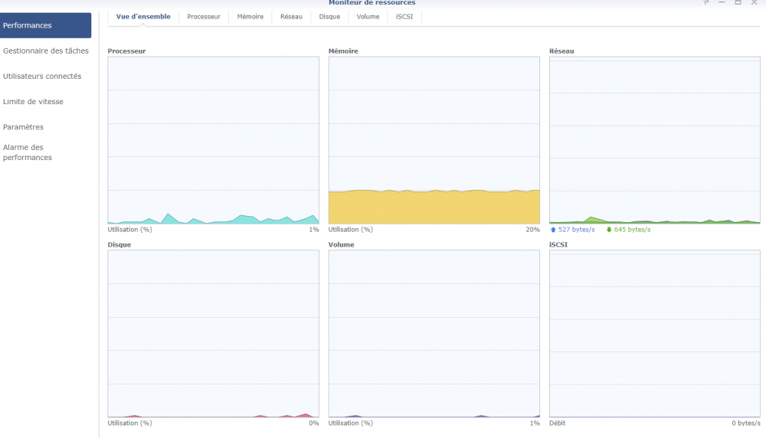Click the green download arrow icon
Image resolution: width=766 pixels, height=438 pixels.
click(609, 230)
